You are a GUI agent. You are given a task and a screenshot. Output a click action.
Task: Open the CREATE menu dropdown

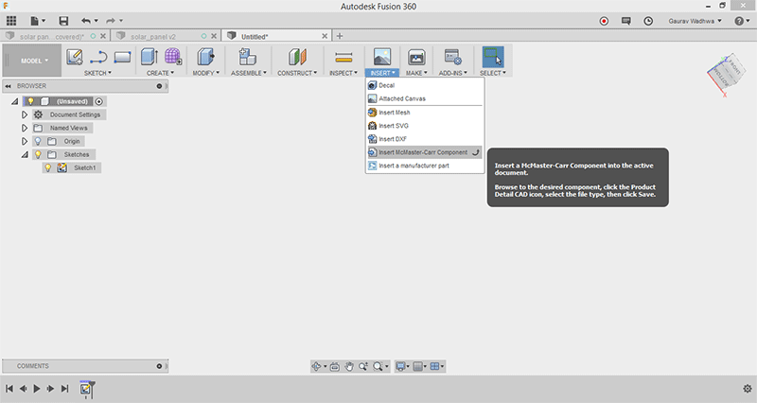pyautogui.click(x=160, y=73)
